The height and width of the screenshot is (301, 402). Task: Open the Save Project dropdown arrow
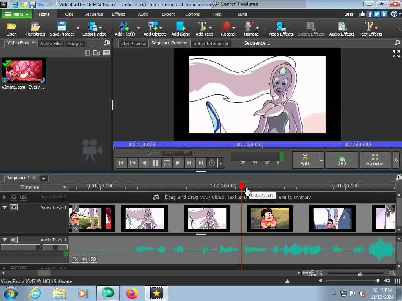pos(78,28)
